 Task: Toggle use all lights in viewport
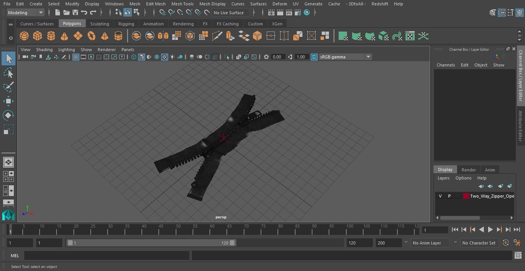click(172, 57)
